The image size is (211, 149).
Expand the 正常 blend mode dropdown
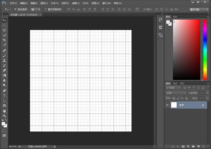point(176,93)
